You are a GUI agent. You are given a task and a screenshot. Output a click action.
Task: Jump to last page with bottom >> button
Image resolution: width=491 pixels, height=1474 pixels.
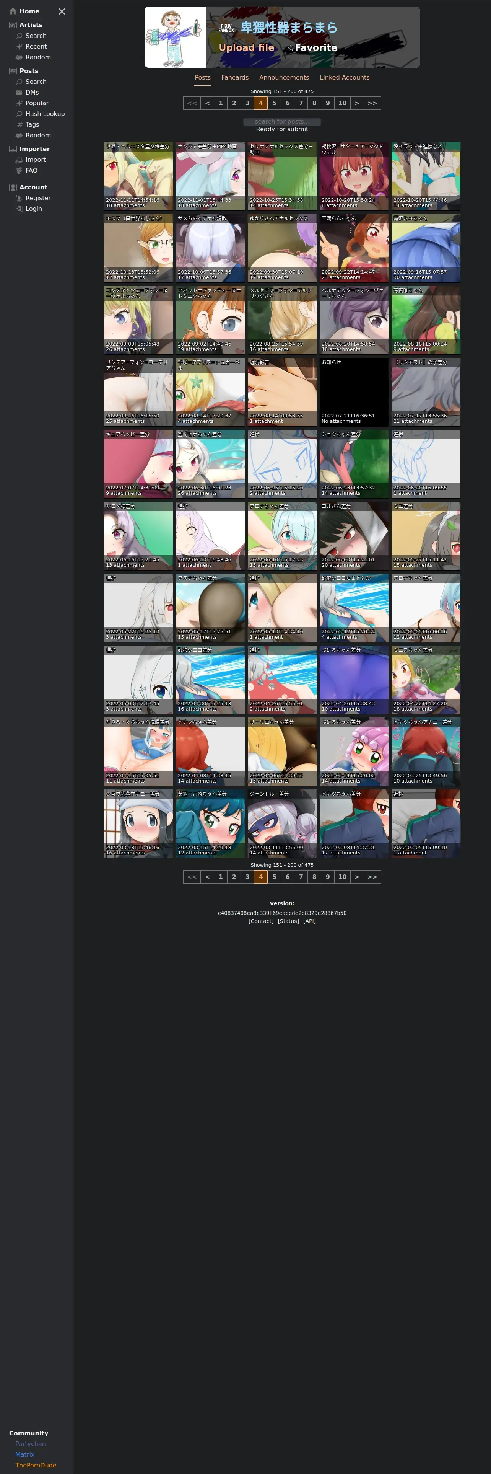pos(373,877)
